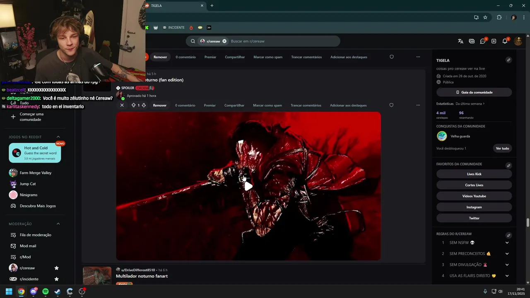Open the Discord icon in the taskbar
This screenshot has width=530, height=298.
pos(34,291)
